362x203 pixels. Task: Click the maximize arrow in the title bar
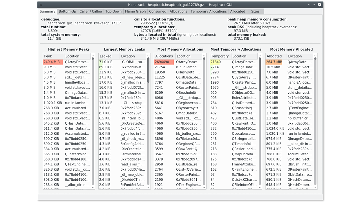tap(314, 5)
